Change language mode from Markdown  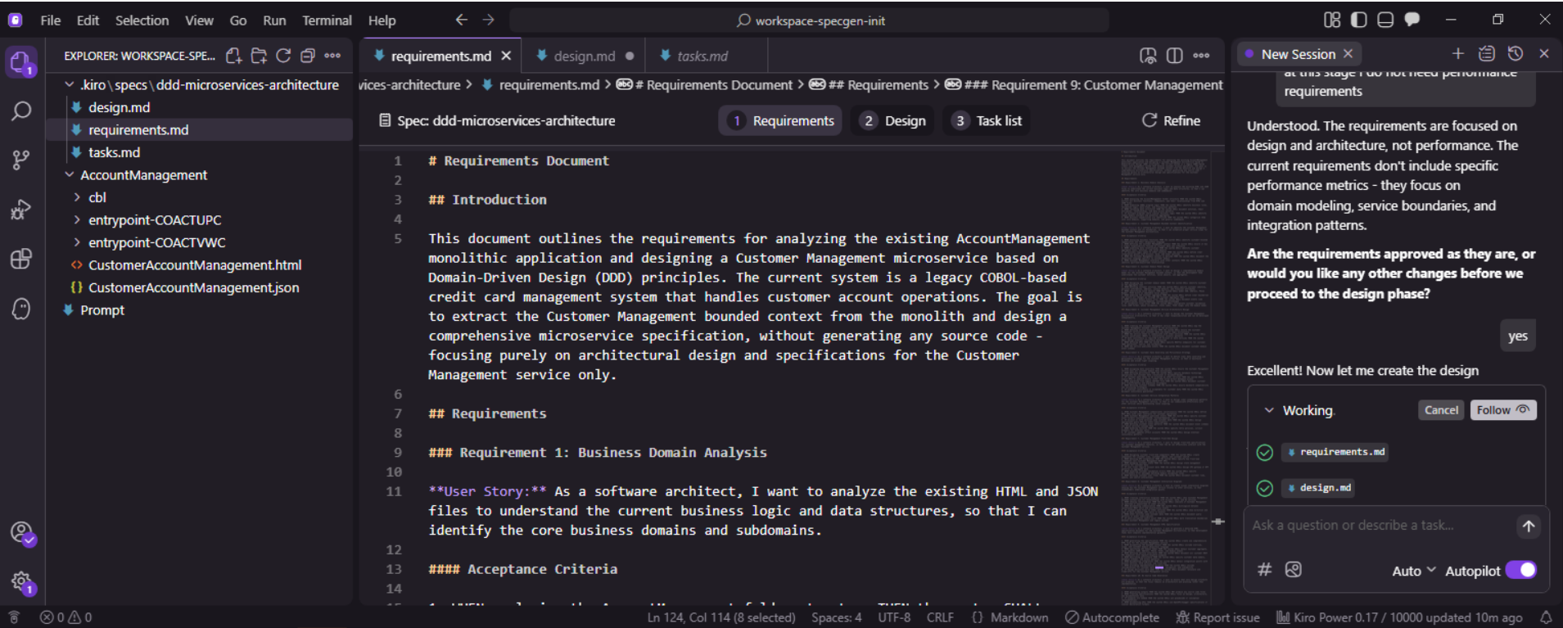coord(1019,617)
